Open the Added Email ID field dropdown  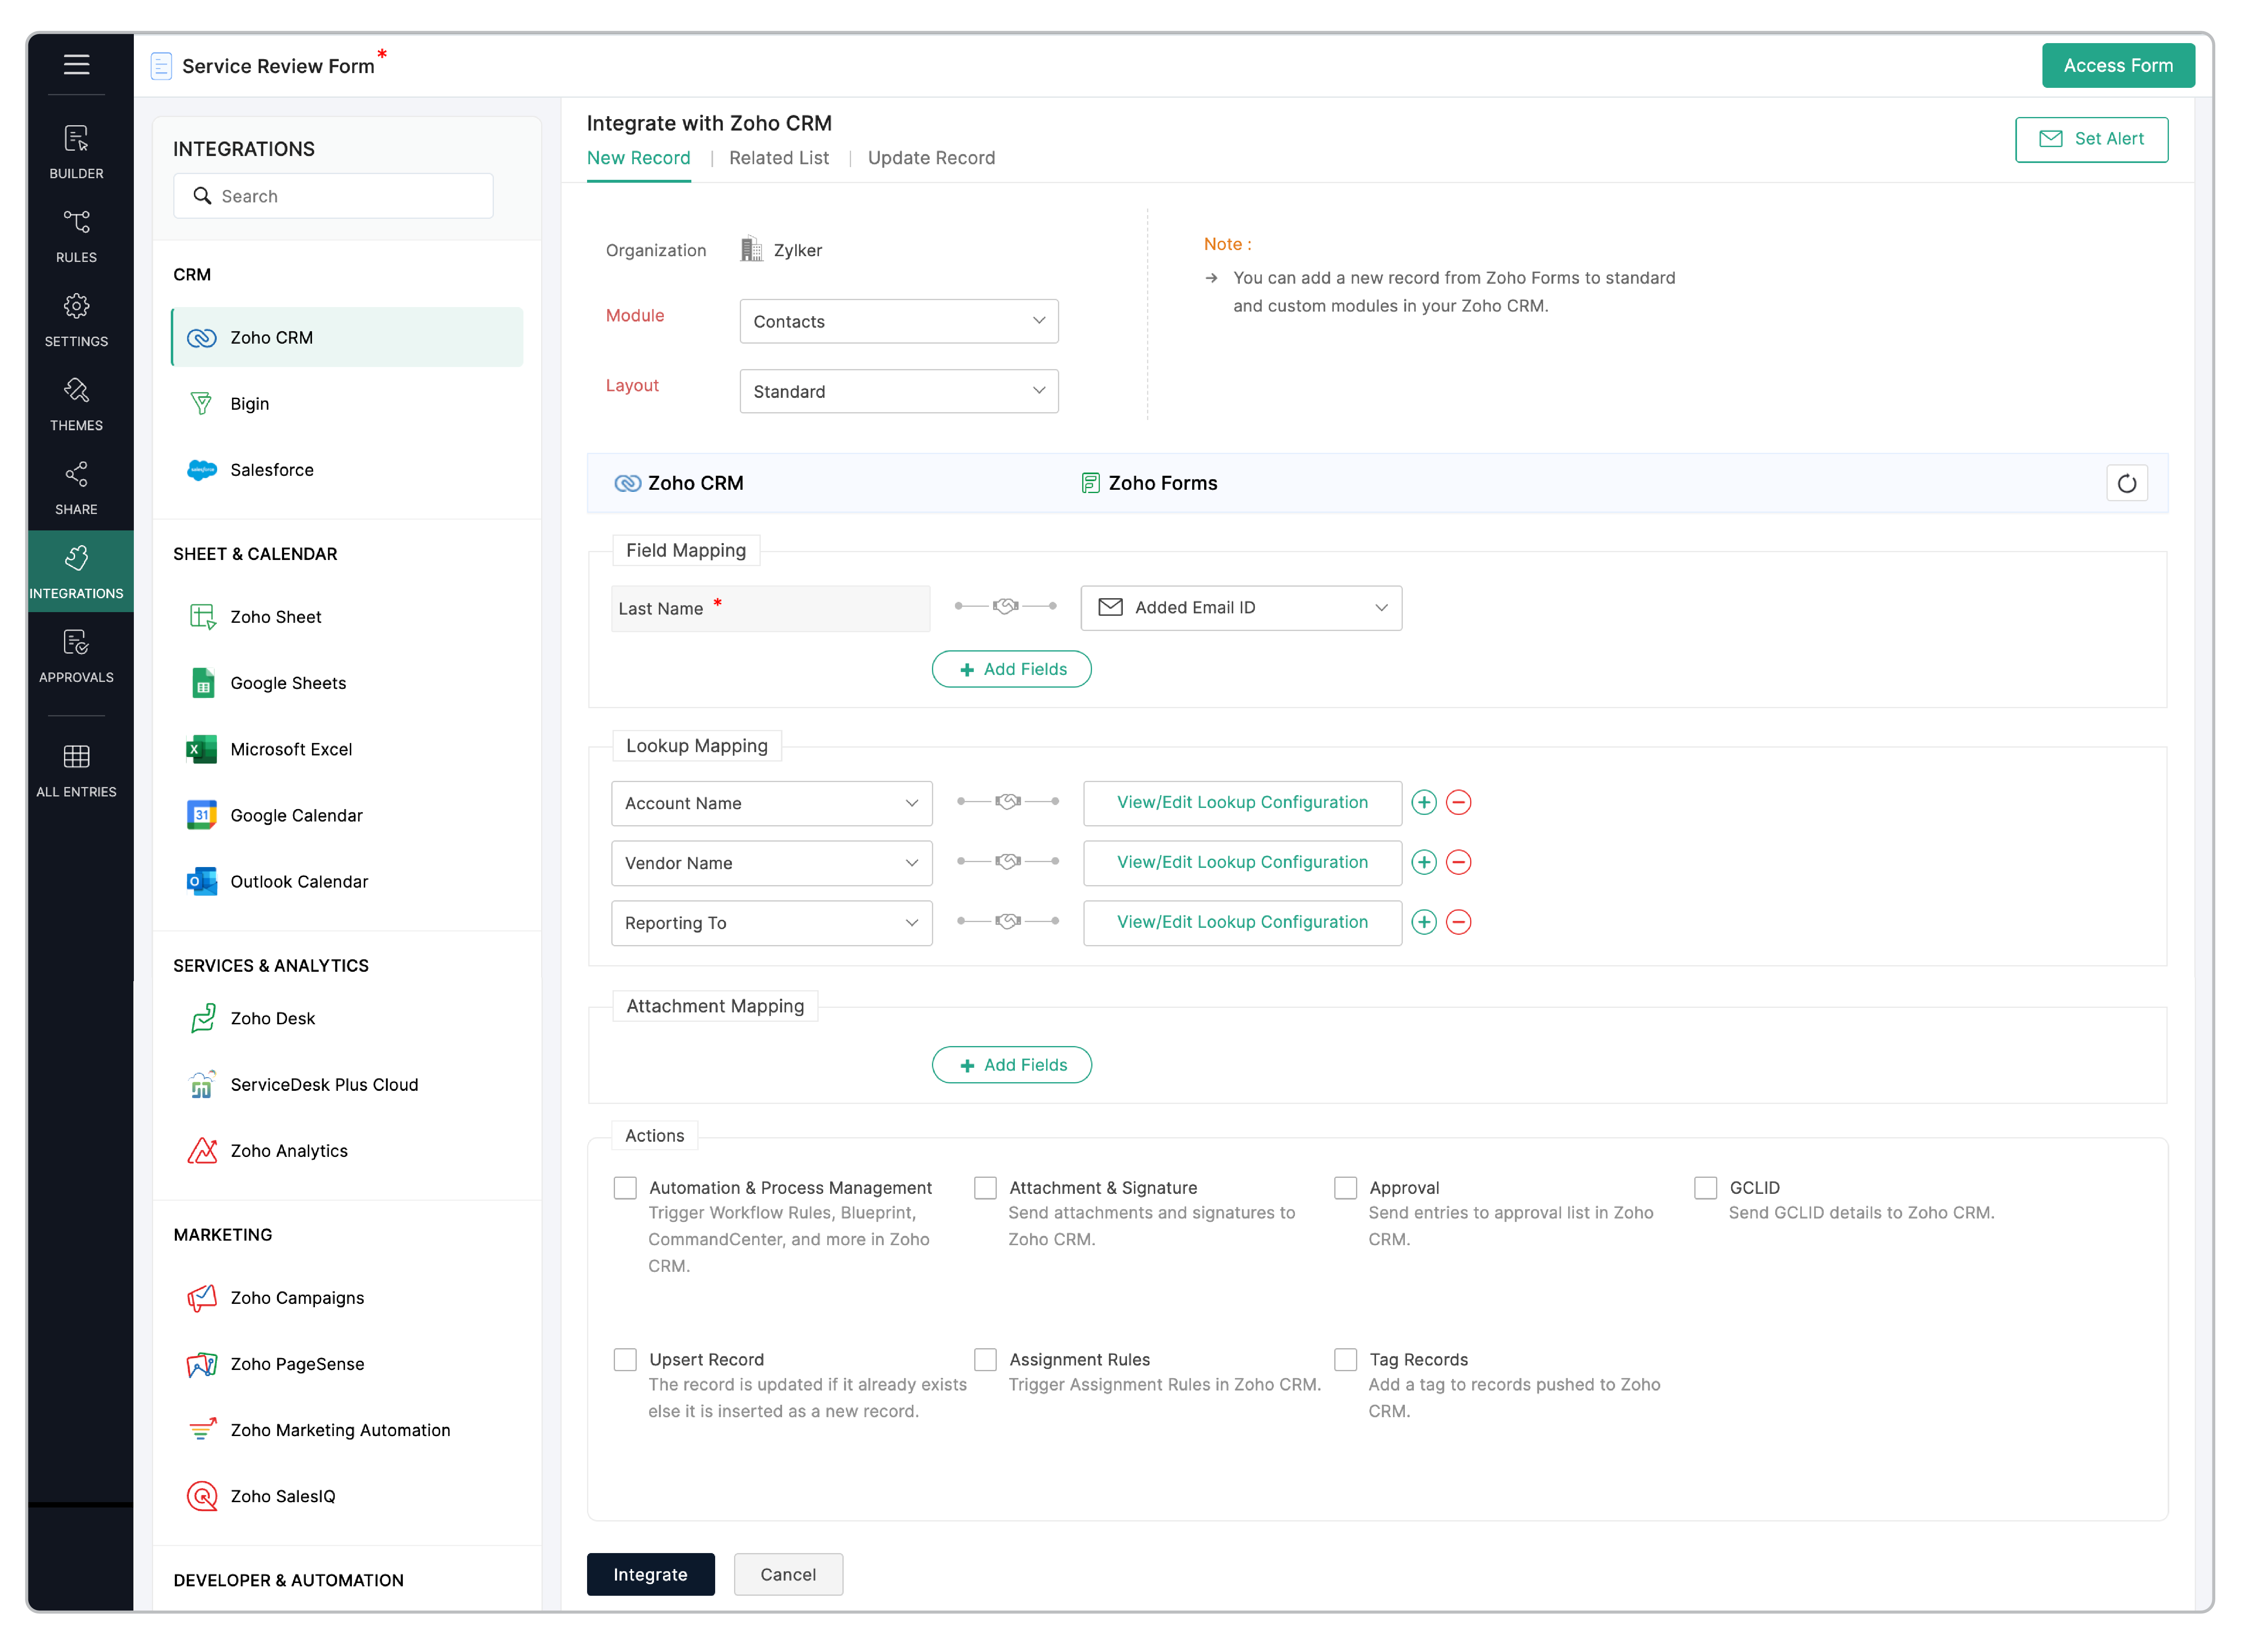1241,608
